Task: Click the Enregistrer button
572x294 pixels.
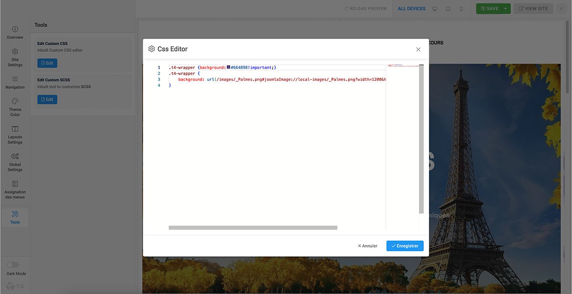Action: point(405,246)
